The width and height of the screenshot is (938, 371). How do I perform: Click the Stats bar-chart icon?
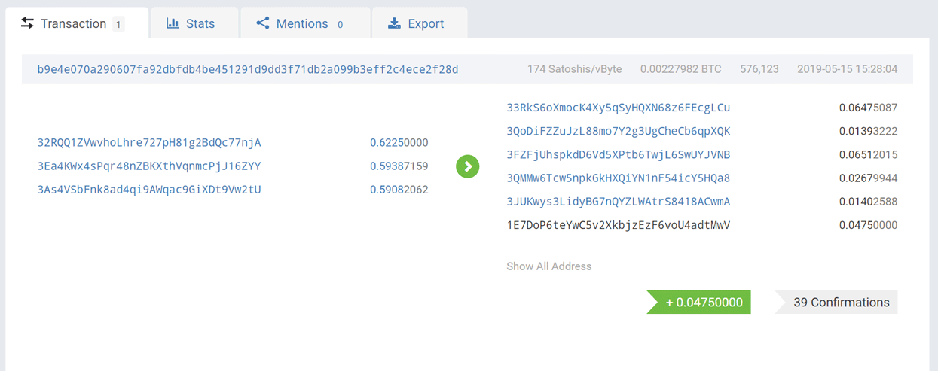(x=172, y=23)
